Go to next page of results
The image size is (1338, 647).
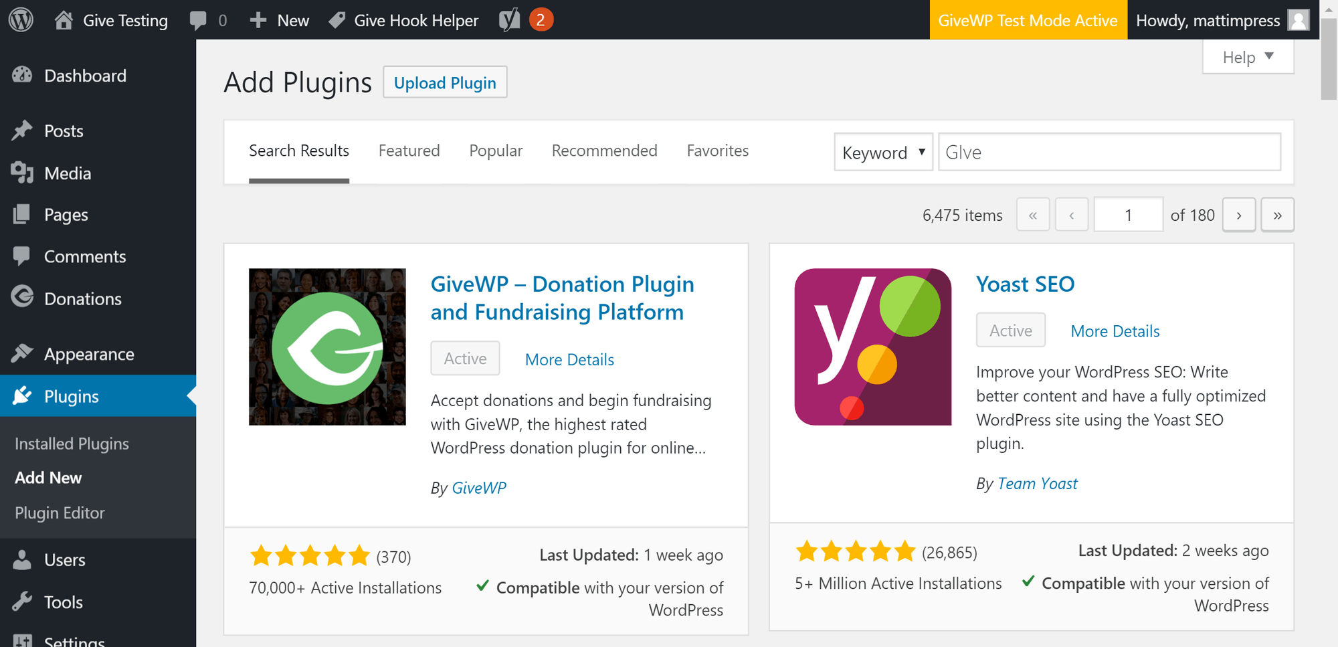[1239, 215]
